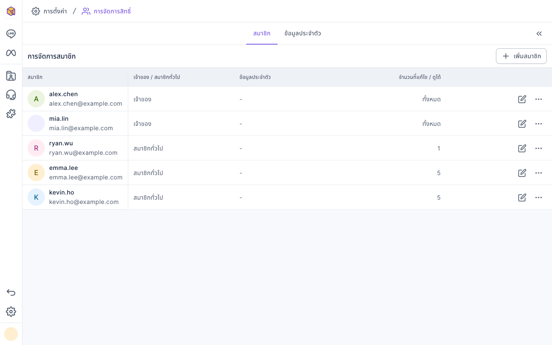This screenshot has width=552, height=345.
Task: Select the email alex.chen@example.com
Action: [x=86, y=103]
